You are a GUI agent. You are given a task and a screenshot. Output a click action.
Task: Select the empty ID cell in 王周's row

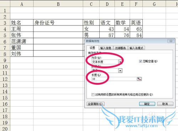click(x=58, y=29)
